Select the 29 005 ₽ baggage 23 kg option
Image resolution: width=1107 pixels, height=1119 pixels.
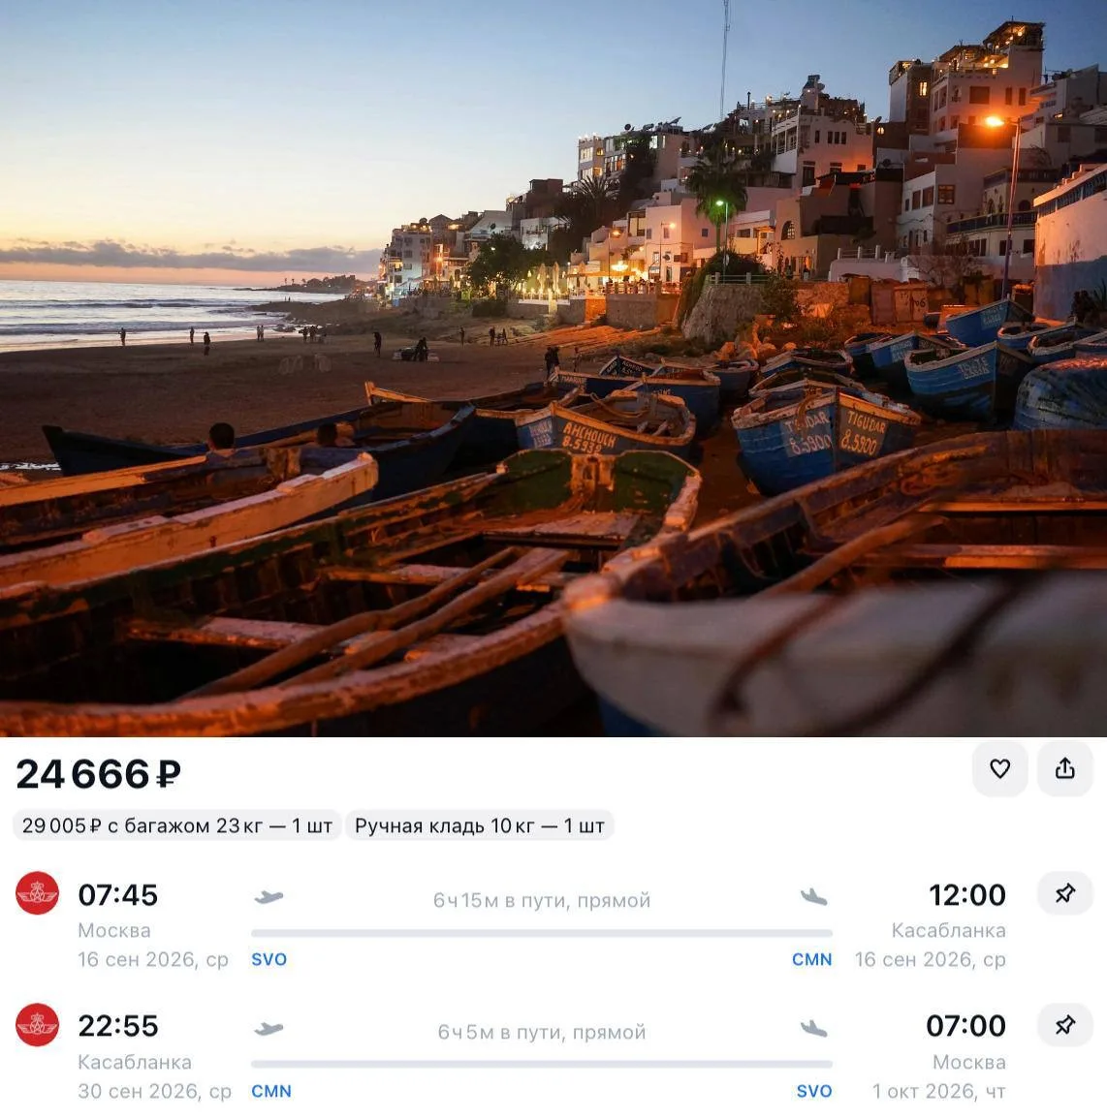(x=177, y=825)
